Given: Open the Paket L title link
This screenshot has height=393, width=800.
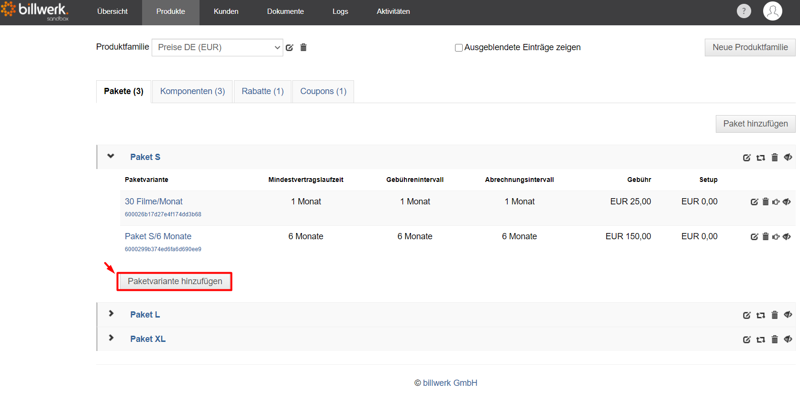Looking at the screenshot, I should (145, 315).
